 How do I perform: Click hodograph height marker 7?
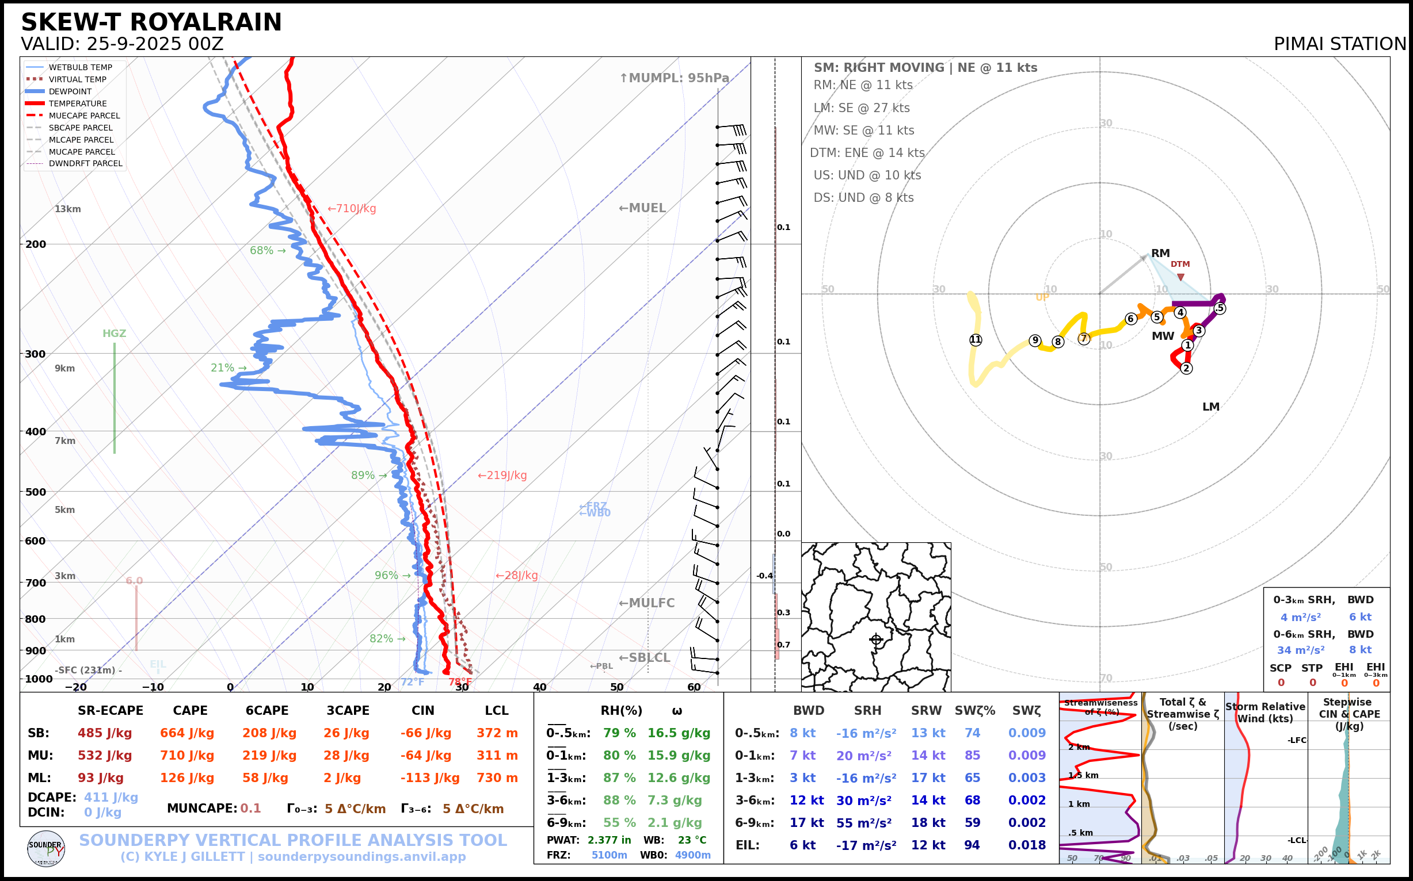(1084, 339)
